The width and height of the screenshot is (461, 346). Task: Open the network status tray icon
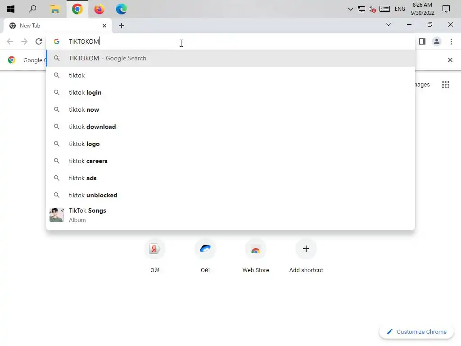362,9
